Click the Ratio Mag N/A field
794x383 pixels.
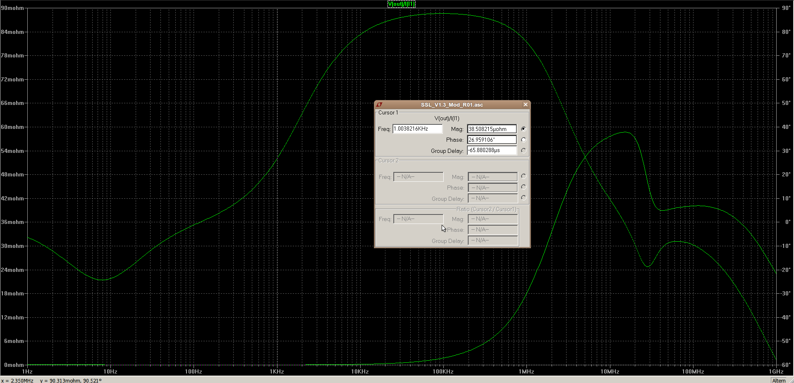coord(493,219)
